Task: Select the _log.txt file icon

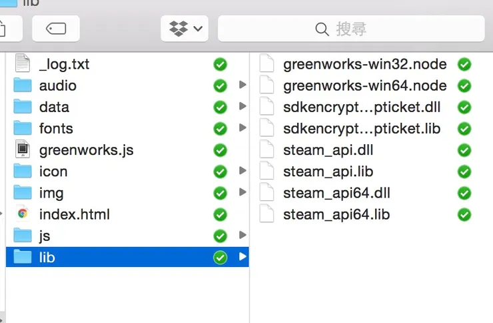Action: click(x=23, y=63)
